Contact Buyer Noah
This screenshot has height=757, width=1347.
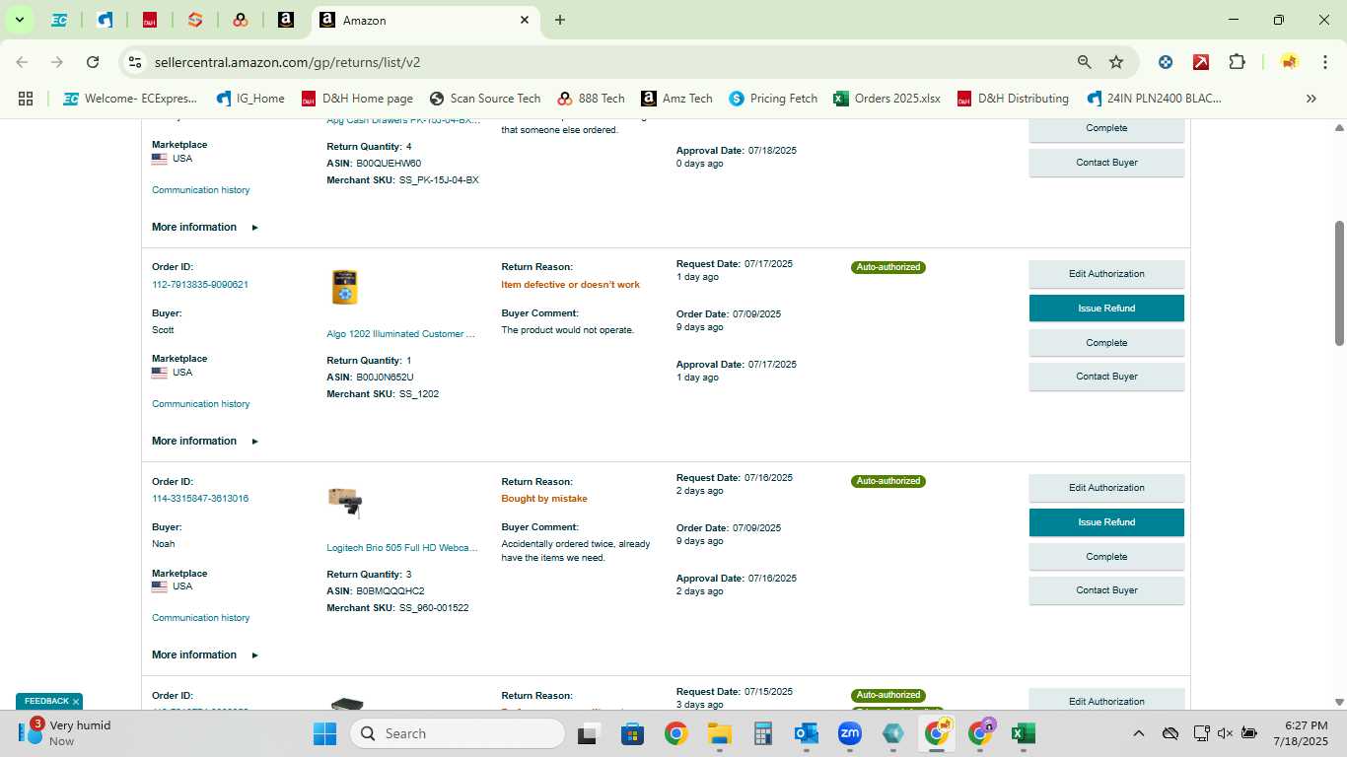[1106, 590]
